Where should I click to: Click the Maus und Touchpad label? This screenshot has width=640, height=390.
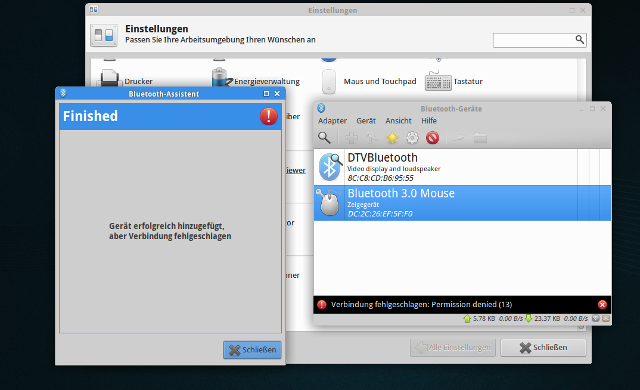click(x=380, y=81)
